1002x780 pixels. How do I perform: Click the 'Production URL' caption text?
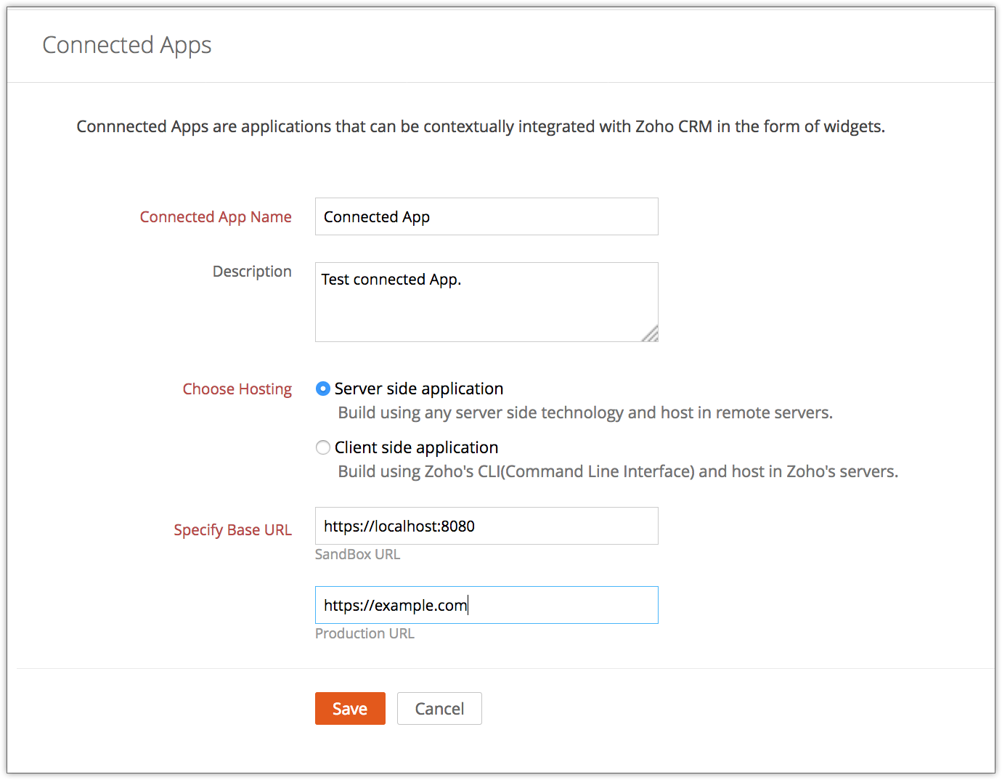[x=364, y=633]
